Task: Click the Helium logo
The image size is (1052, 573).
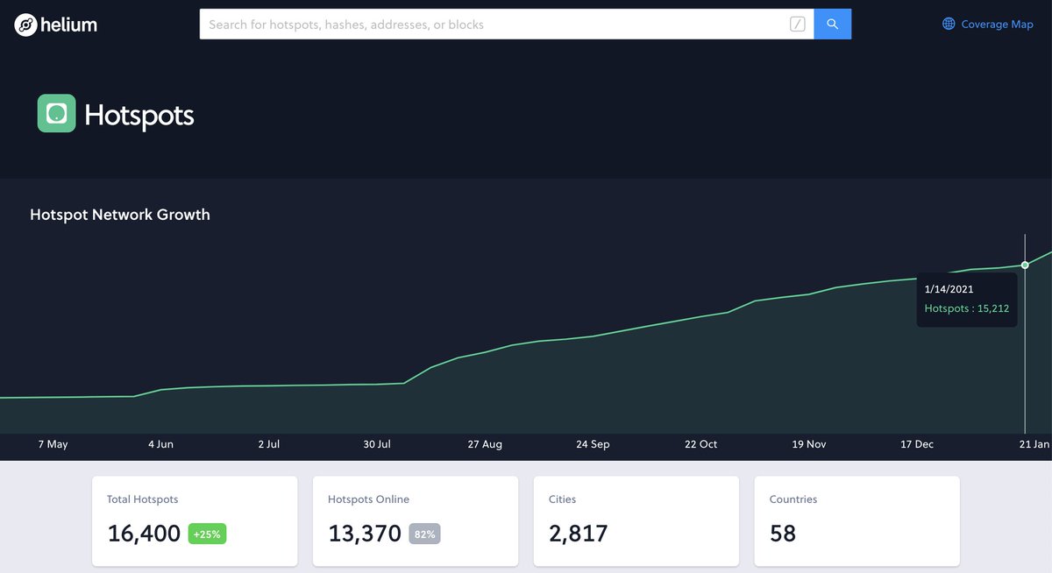Action: (56, 25)
